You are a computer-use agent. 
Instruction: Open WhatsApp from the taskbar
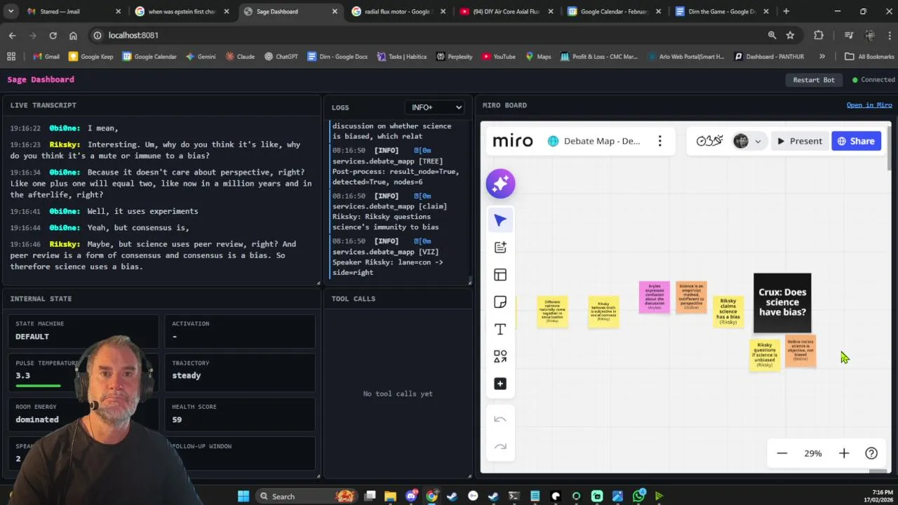pos(638,496)
